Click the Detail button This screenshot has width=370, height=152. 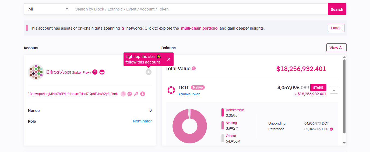pos(336,28)
